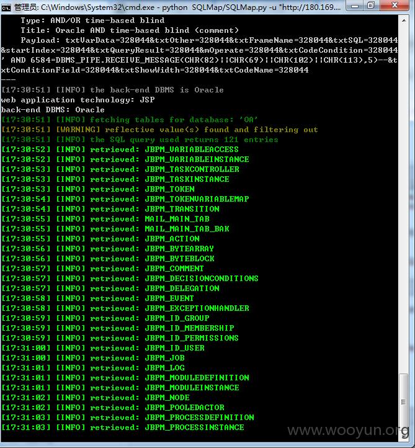The width and height of the screenshot is (415, 448).
Task: Click retrieved JBPM_TASKCONTROLLER entry
Action: coord(120,169)
